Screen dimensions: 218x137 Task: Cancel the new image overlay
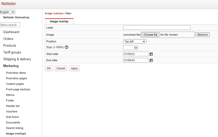tap(61, 68)
